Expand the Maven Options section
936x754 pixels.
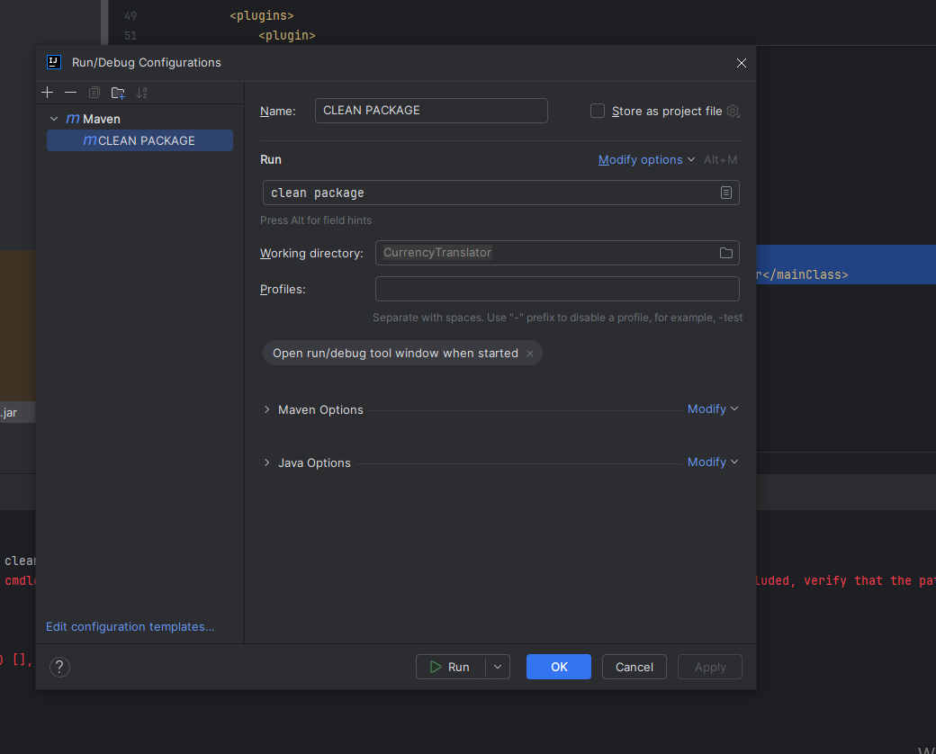click(266, 409)
